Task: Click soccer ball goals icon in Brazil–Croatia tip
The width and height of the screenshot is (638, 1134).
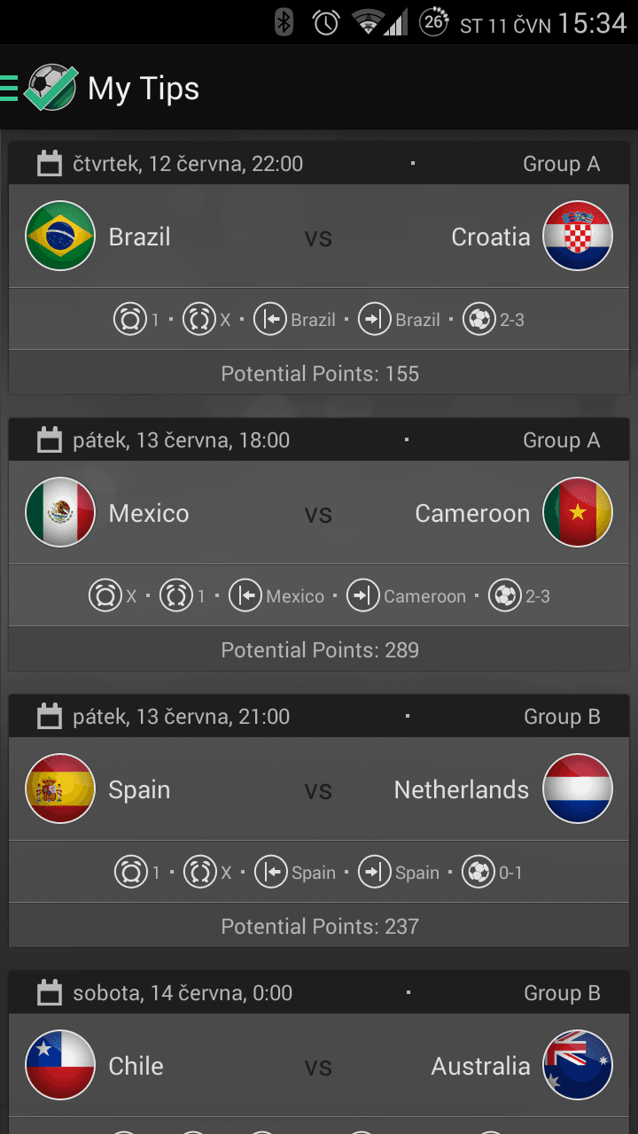Action: (478, 320)
